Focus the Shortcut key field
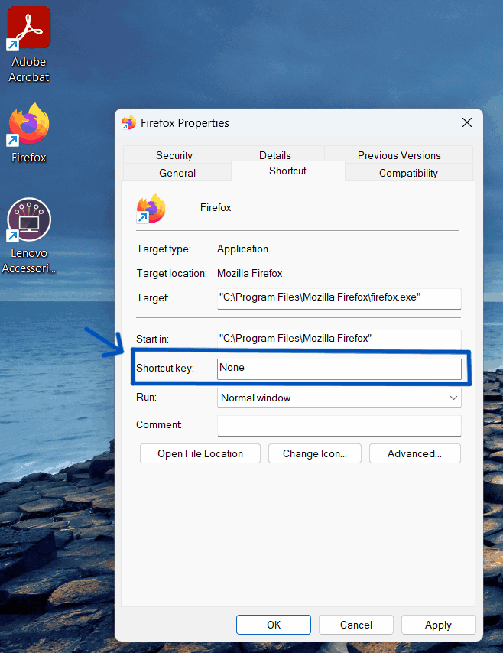 [339, 369]
